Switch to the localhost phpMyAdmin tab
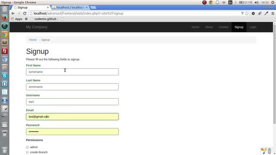 pos(69,8)
